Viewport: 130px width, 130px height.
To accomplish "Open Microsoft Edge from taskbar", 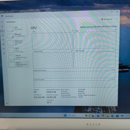I will (x=112, y=116).
